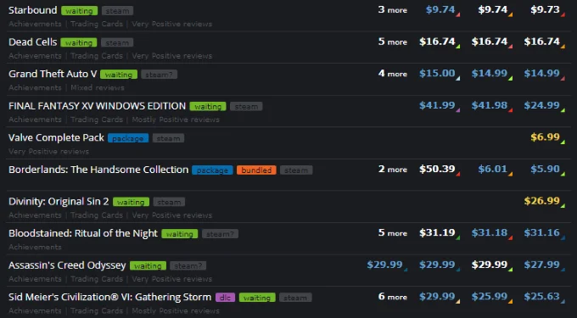The width and height of the screenshot is (577, 318).
Task: Click the purple dlc tag on Civilization VI
Action: tap(225, 298)
